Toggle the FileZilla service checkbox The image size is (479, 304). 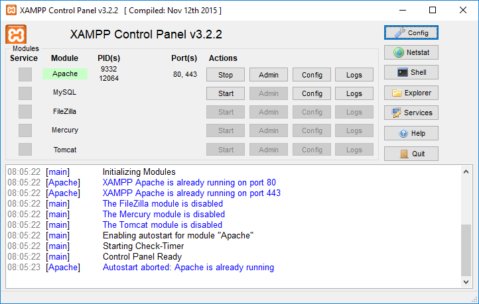point(25,111)
